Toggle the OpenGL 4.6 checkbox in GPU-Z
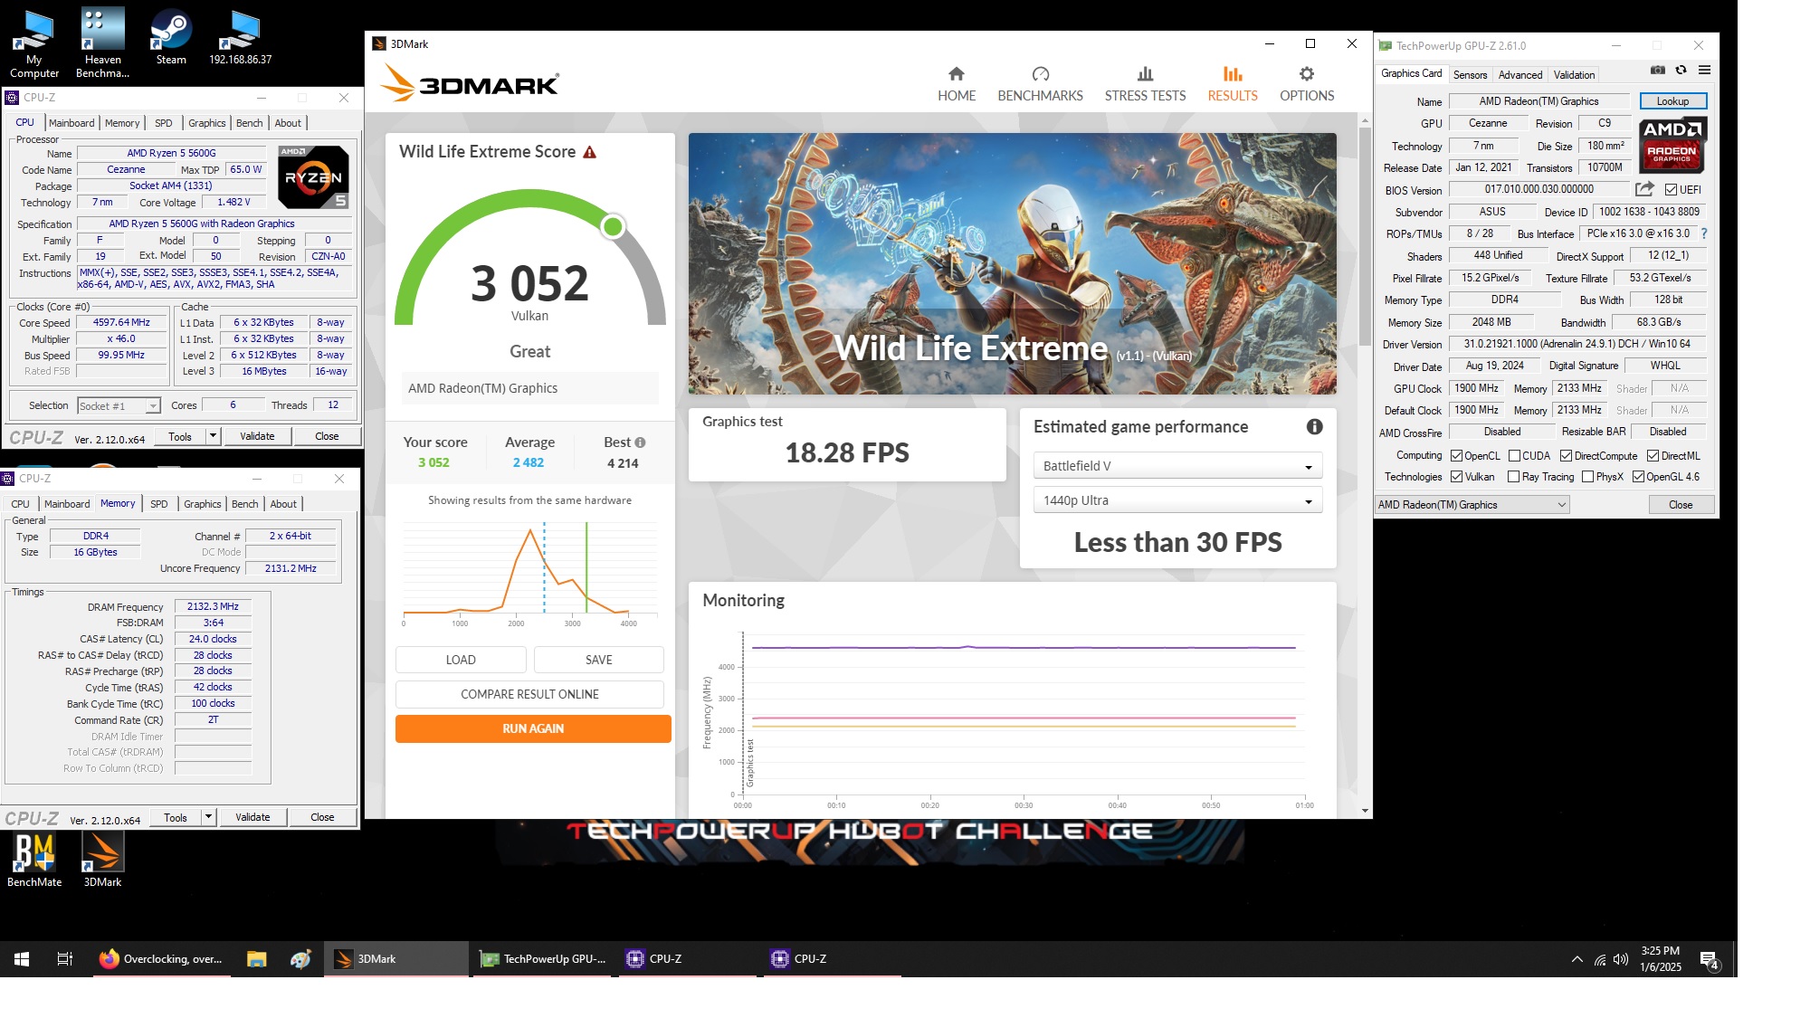The height and width of the screenshot is (1018, 1810). pos(1638,476)
